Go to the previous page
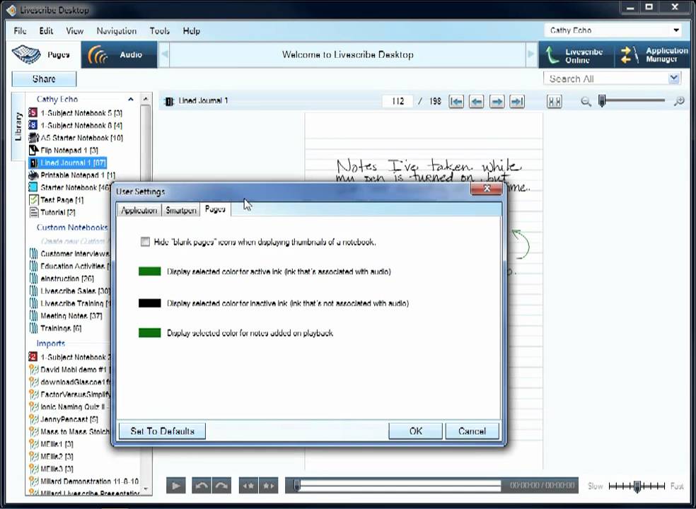This screenshot has height=509, width=696. [476, 102]
